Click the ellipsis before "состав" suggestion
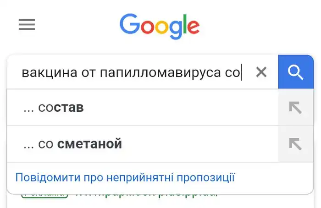The image size is (321, 208). click(28, 109)
